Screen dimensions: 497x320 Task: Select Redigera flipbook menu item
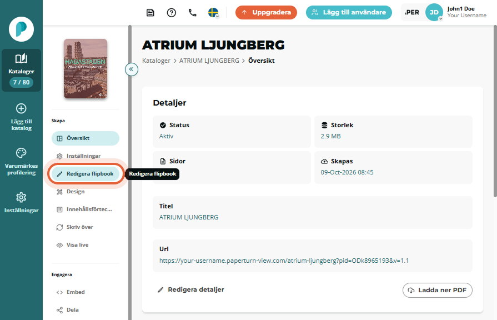[x=86, y=174]
